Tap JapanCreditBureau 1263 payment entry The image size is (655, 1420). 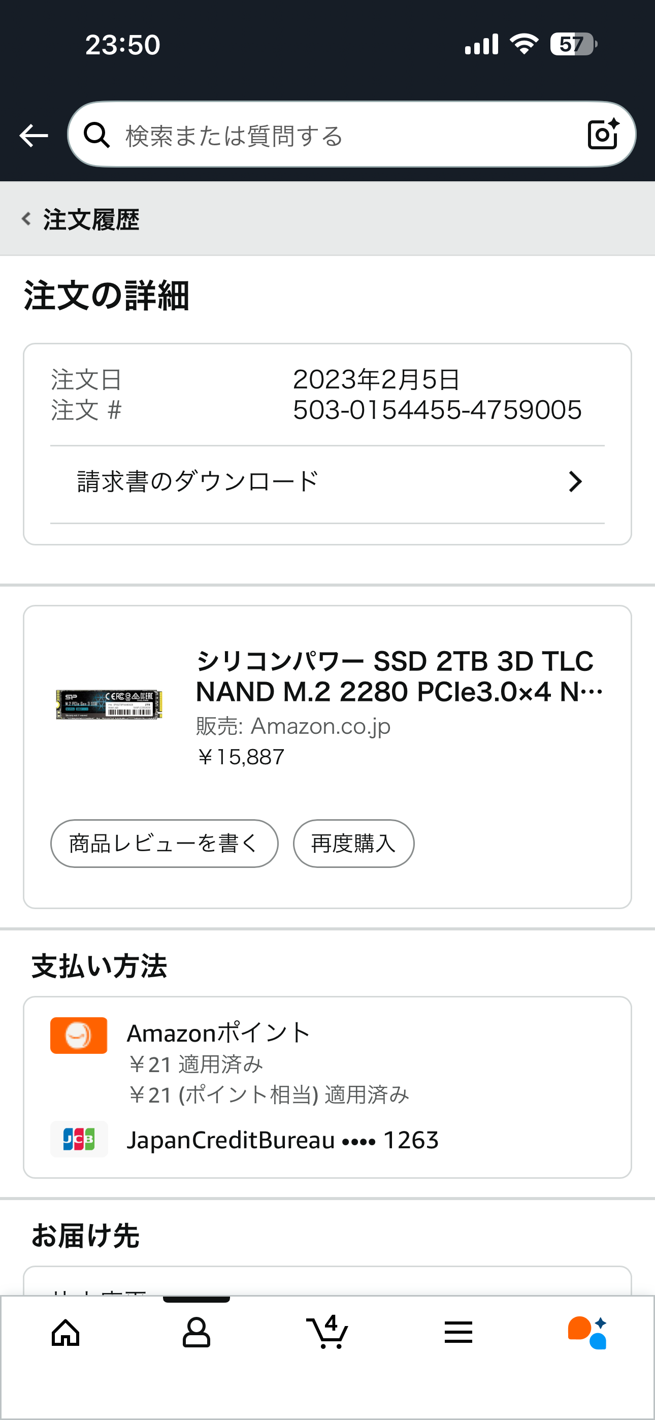point(282,1140)
